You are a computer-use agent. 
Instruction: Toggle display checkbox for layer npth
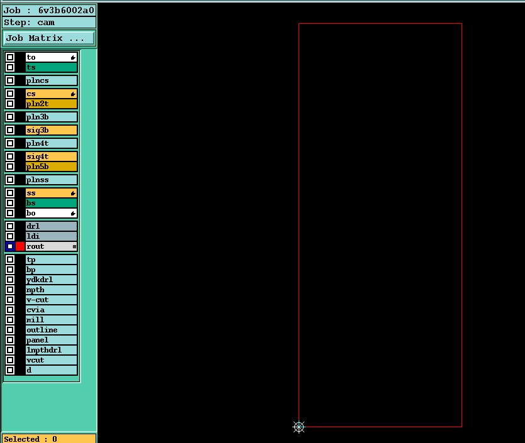[10, 290]
